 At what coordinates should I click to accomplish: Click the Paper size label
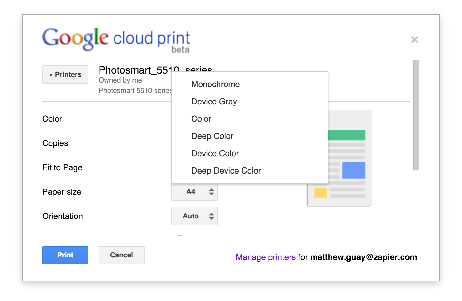[x=62, y=192]
